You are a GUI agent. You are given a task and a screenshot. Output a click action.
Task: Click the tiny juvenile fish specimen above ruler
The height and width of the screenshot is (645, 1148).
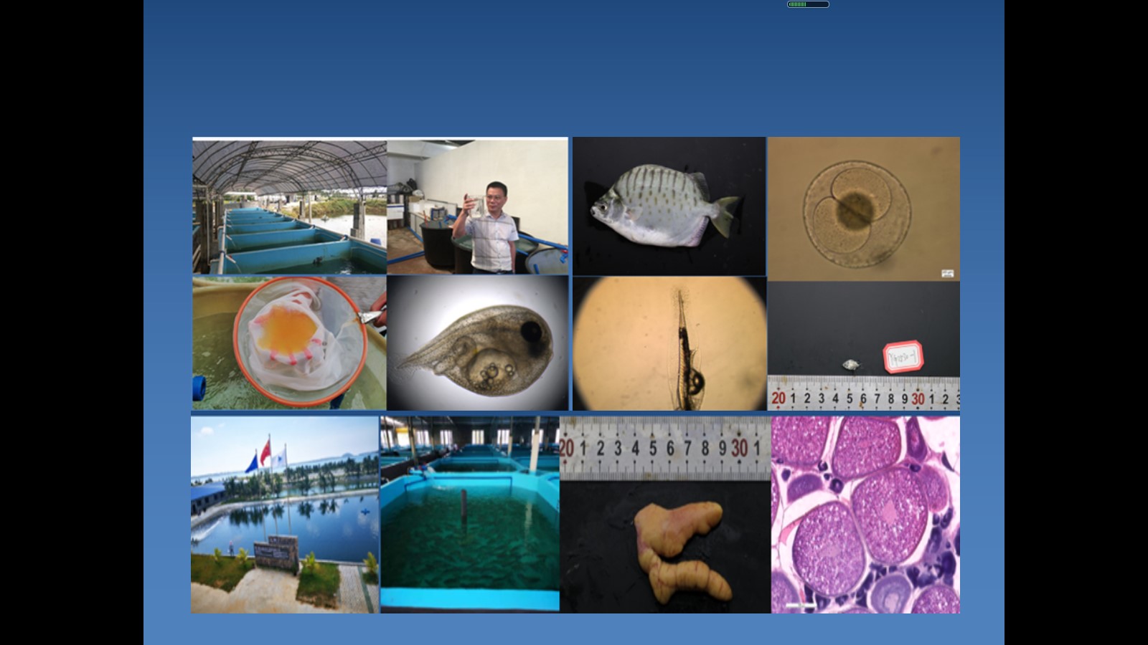(851, 365)
